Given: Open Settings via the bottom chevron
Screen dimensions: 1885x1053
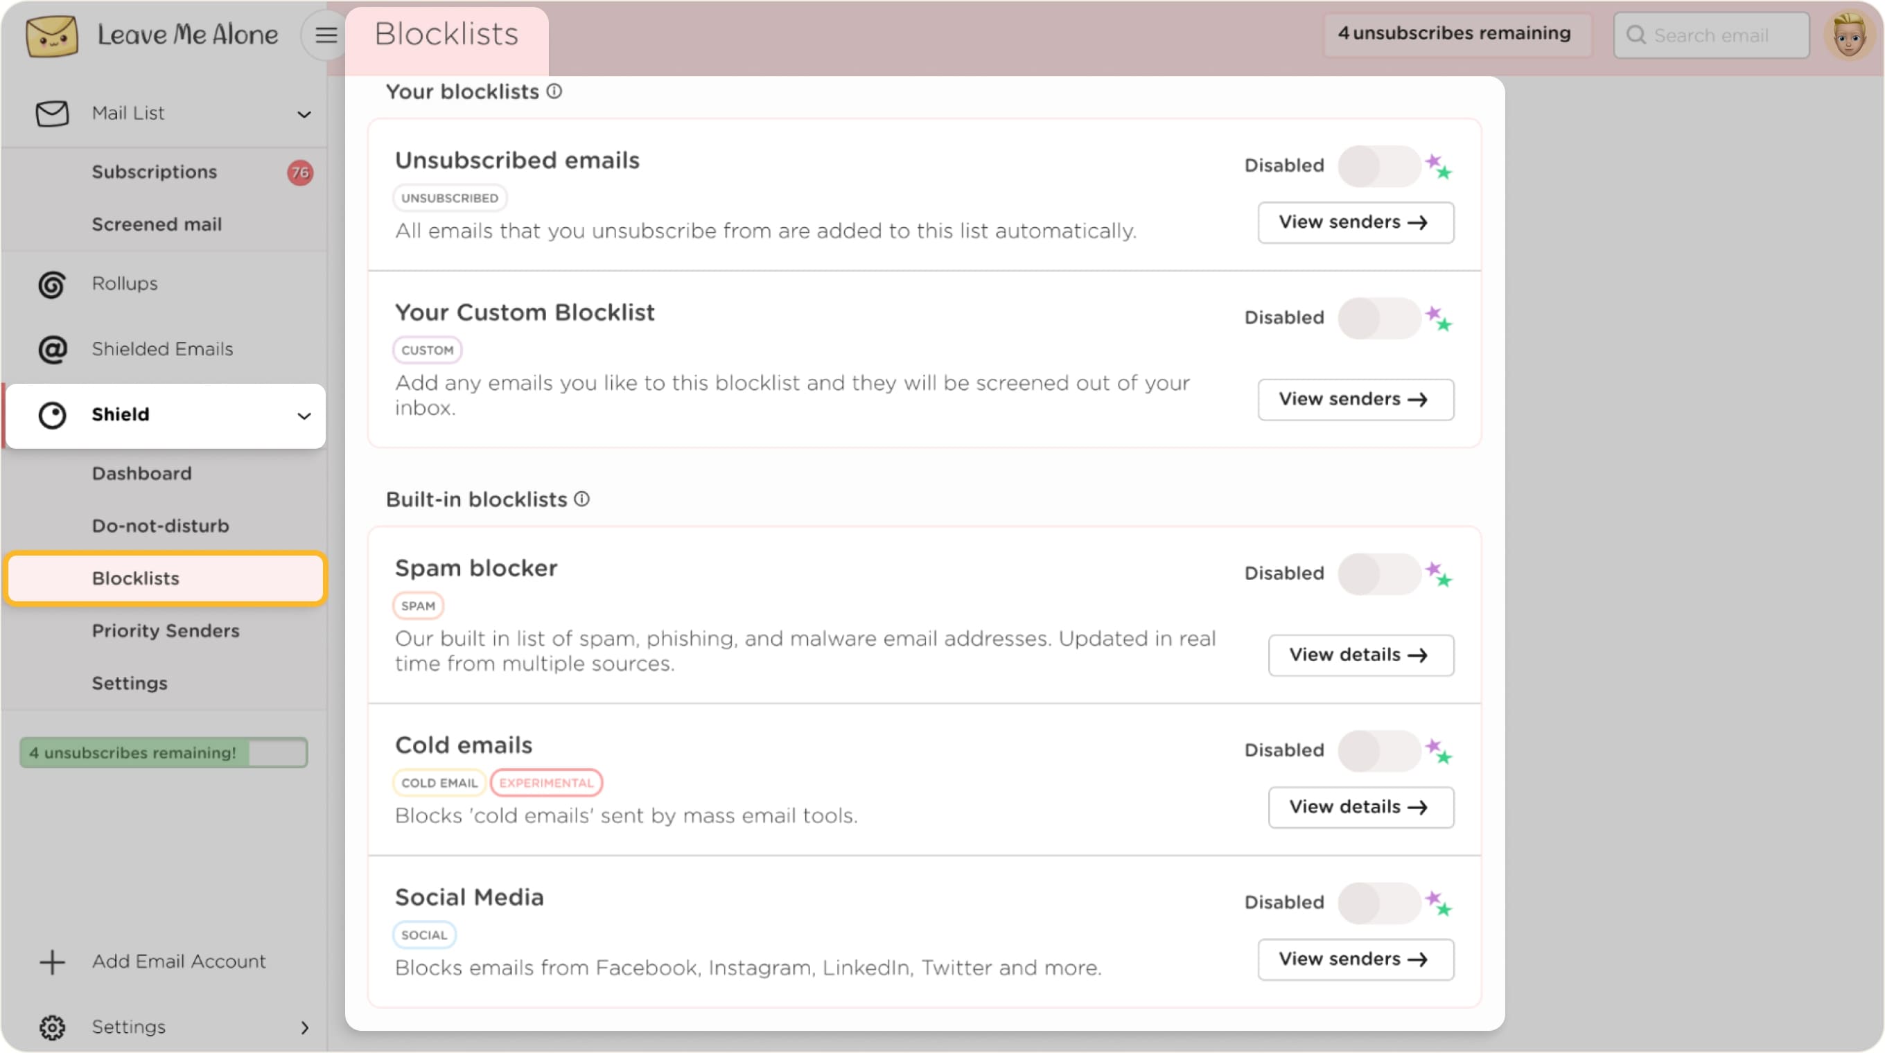Looking at the screenshot, I should click(x=304, y=1027).
